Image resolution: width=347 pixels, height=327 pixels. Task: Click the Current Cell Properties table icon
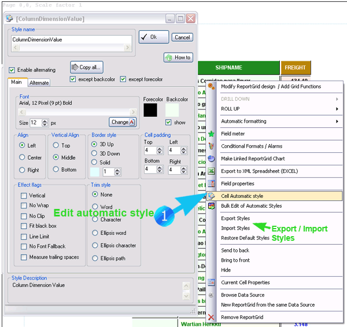(211, 282)
